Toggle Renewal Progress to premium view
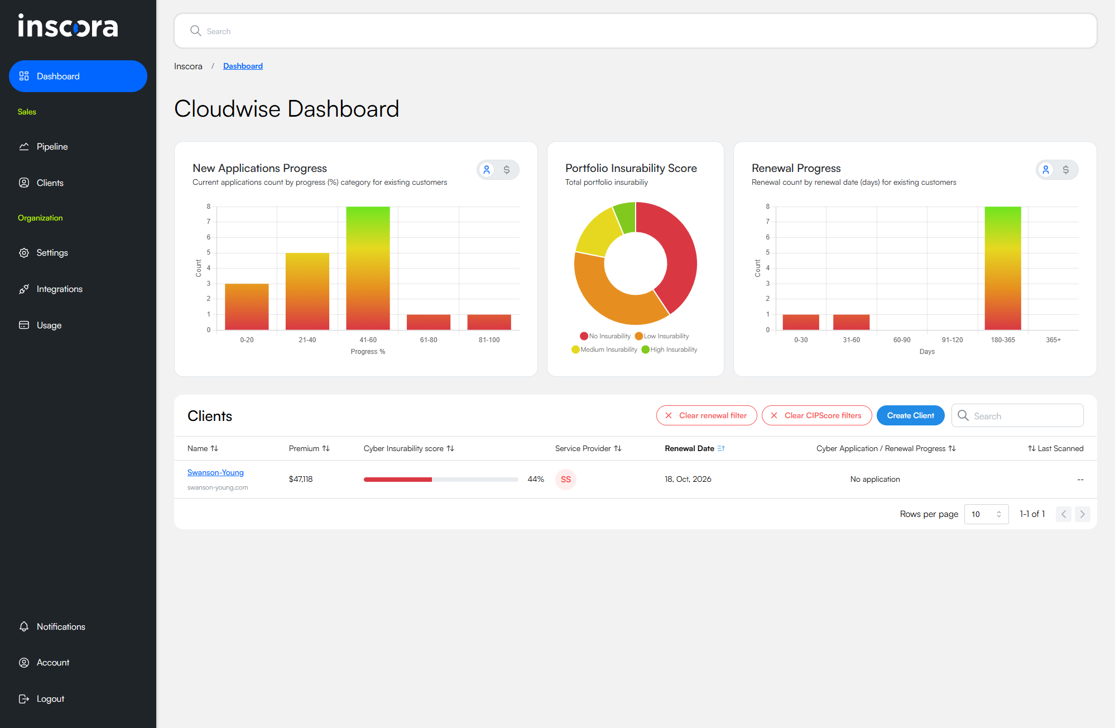1115x728 pixels. click(x=1066, y=170)
